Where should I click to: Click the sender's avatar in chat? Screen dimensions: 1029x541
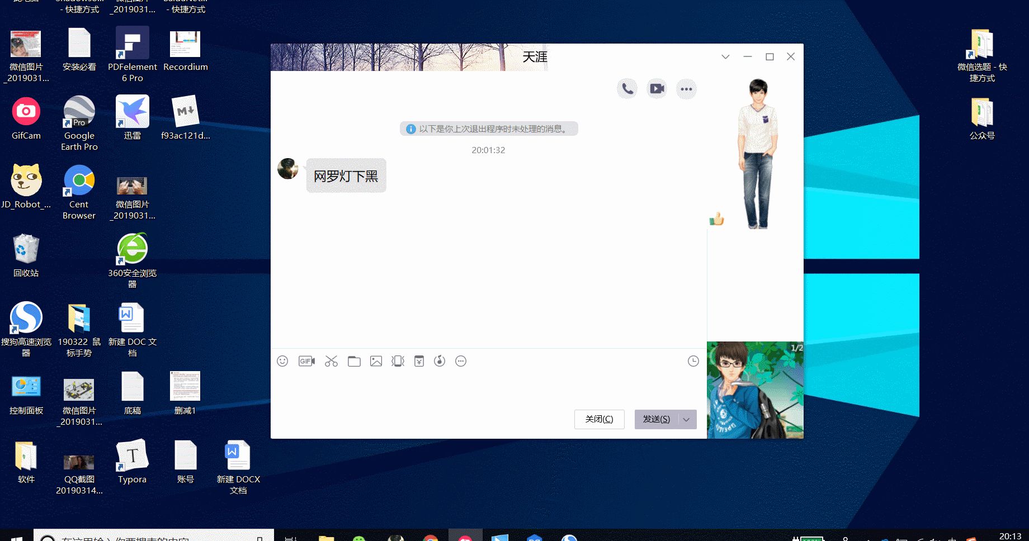coord(288,169)
